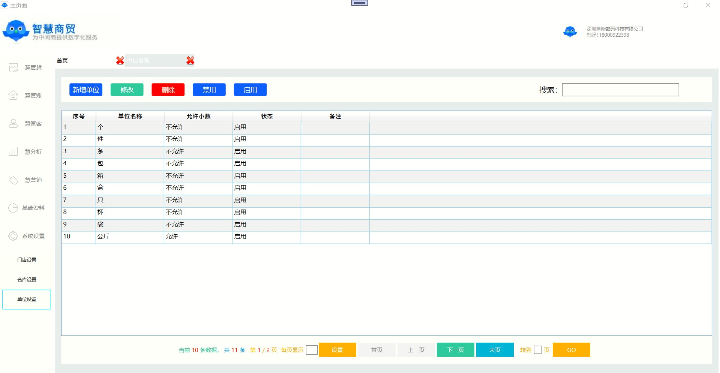
Task: Open the 慧管账 sidebar section icon
Action: pyautogui.click(x=13, y=96)
